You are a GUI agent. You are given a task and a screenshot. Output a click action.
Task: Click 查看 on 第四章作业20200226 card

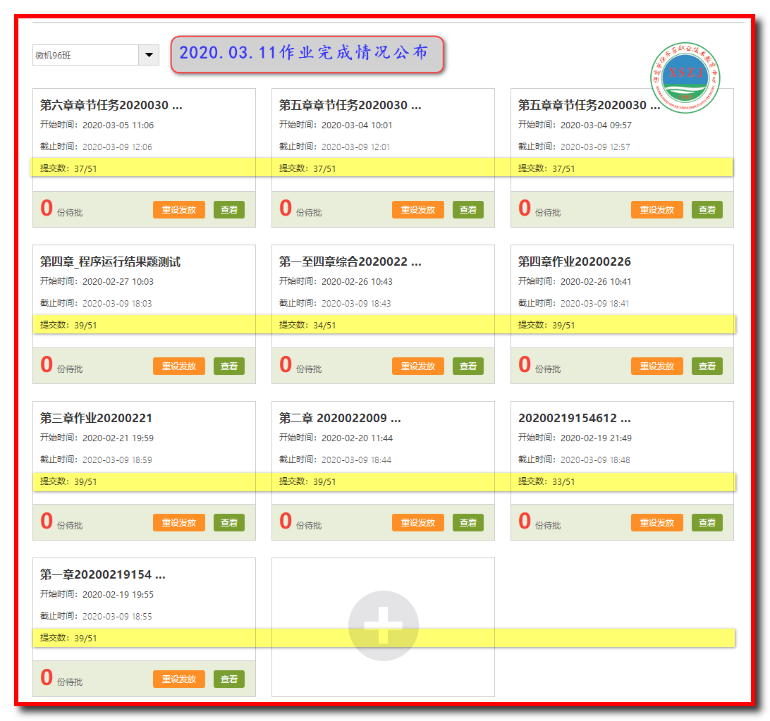pos(707,366)
